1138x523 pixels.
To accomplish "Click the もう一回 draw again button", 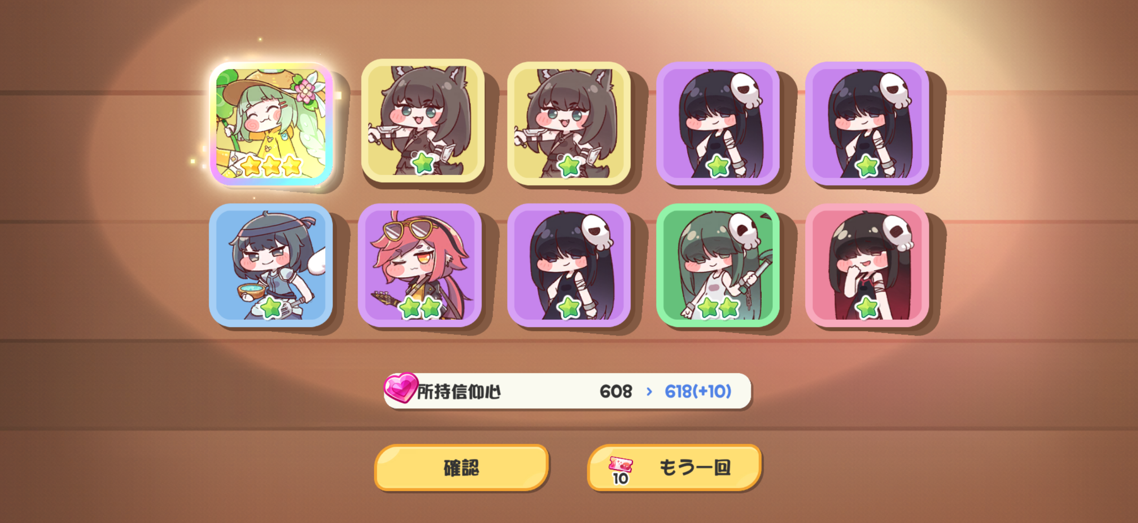I will click(x=674, y=468).
